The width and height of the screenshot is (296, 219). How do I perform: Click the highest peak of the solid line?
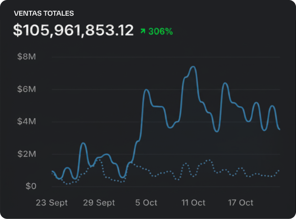193,67
